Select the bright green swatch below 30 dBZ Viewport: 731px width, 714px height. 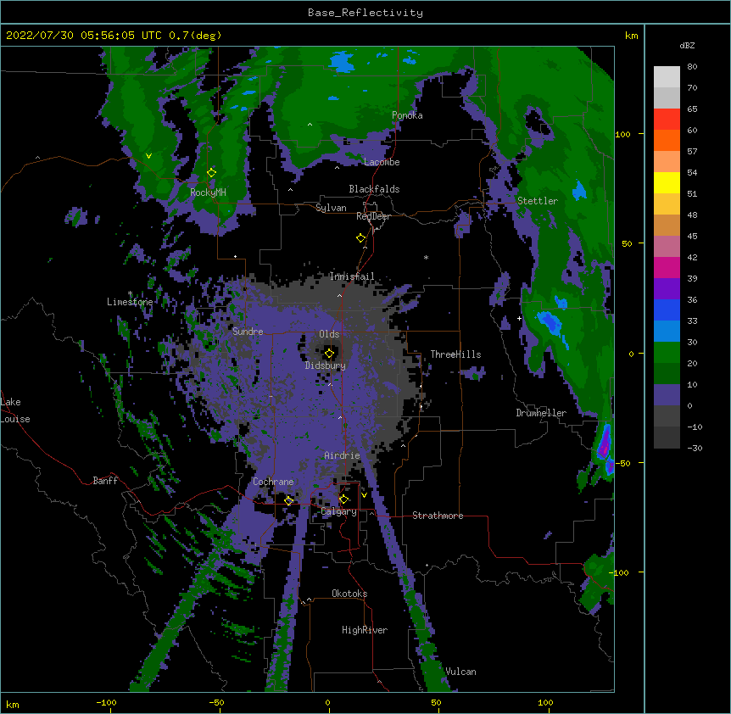(x=667, y=353)
